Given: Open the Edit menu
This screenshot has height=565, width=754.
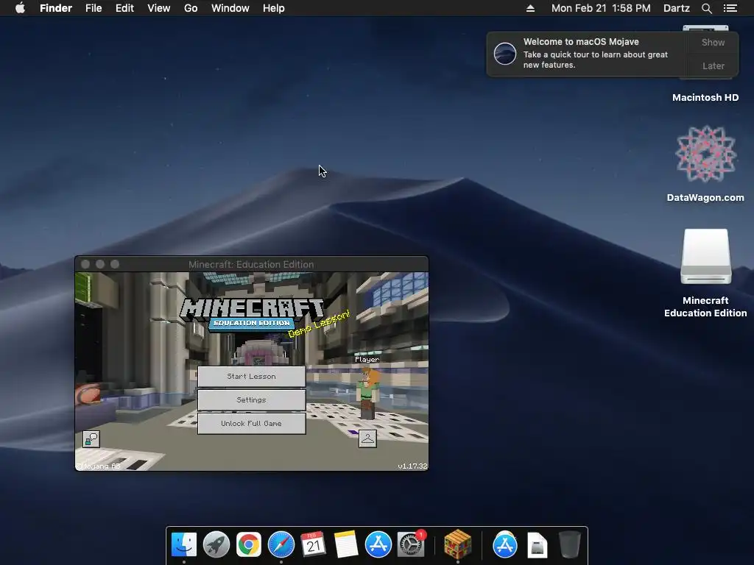Looking at the screenshot, I should click(124, 8).
